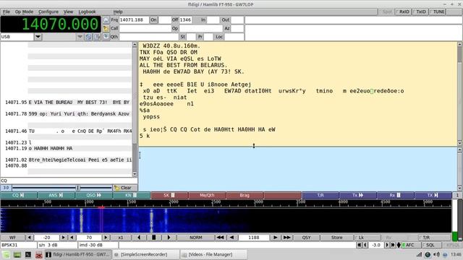Click the frequency list sync icon under the dial
463x260 pixels.
tap(88, 37)
